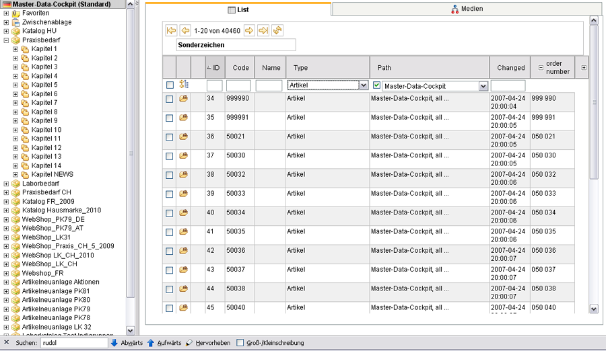This screenshot has width=606, height=351.
Task: Click Hervorheben to highlight matches
Action: tap(210, 343)
